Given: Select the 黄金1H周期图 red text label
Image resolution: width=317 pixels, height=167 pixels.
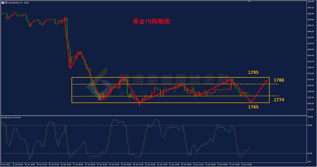Looking at the screenshot, I should coord(151,21).
